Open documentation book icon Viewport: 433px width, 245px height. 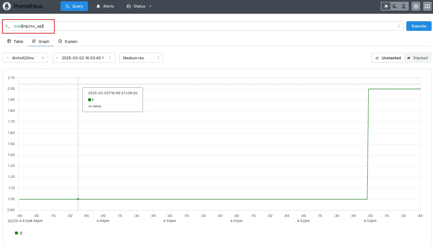pyautogui.click(x=427, y=6)
